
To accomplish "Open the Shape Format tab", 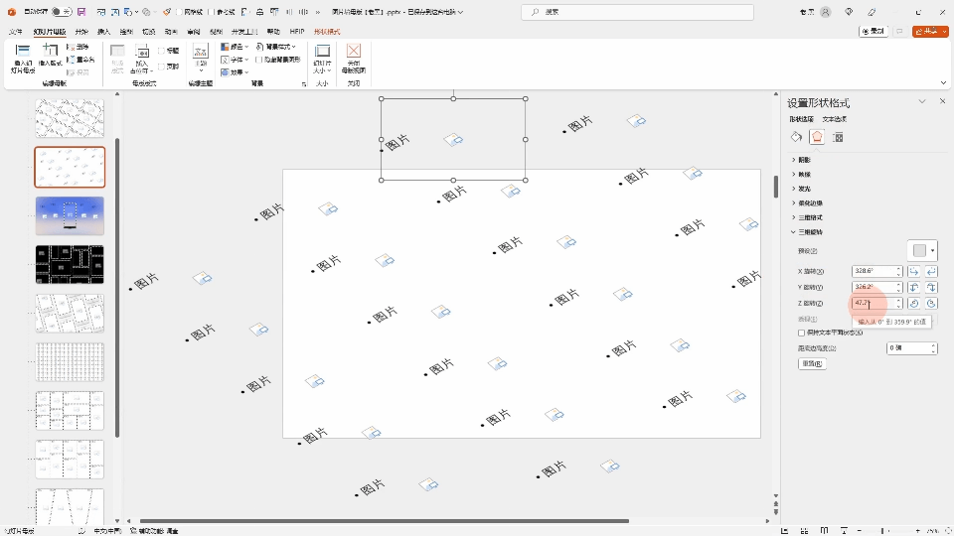I will tap(327, 32).
